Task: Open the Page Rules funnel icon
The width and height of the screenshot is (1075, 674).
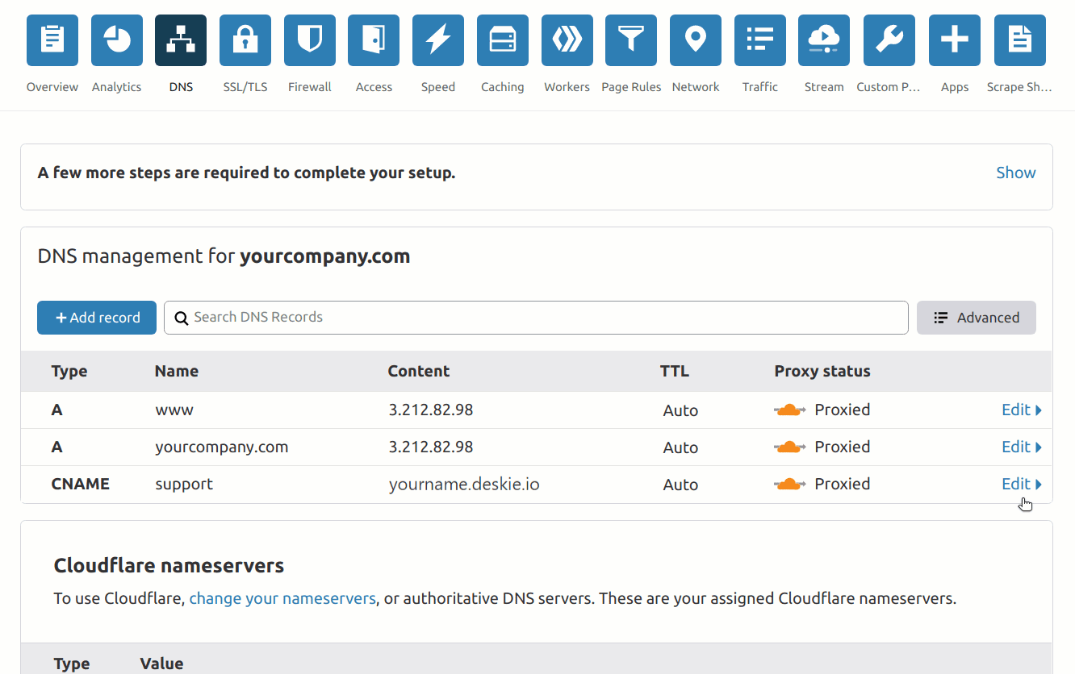Action: 631,40
